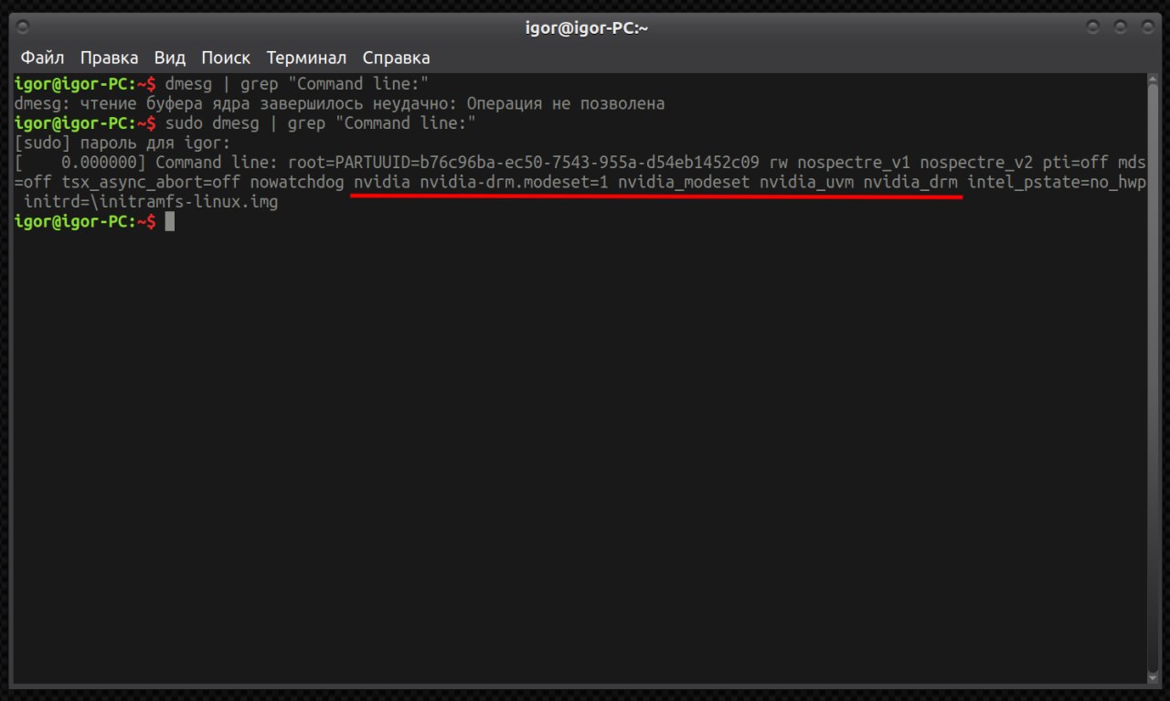Click the terminal's vertical scrollbar thumb

[1152, 366]
